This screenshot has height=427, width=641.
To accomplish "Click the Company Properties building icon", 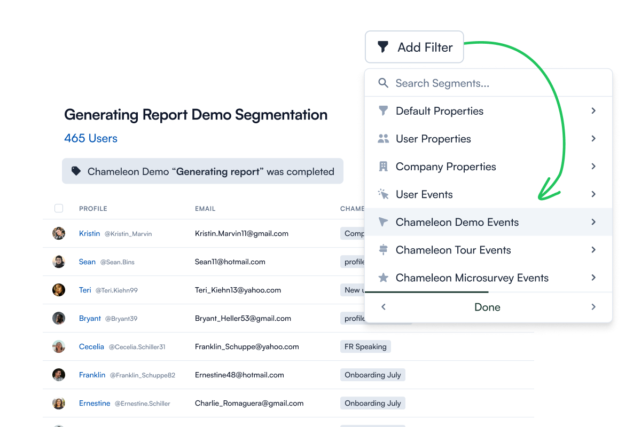I will pyautogui.click(x=383, y=166).
